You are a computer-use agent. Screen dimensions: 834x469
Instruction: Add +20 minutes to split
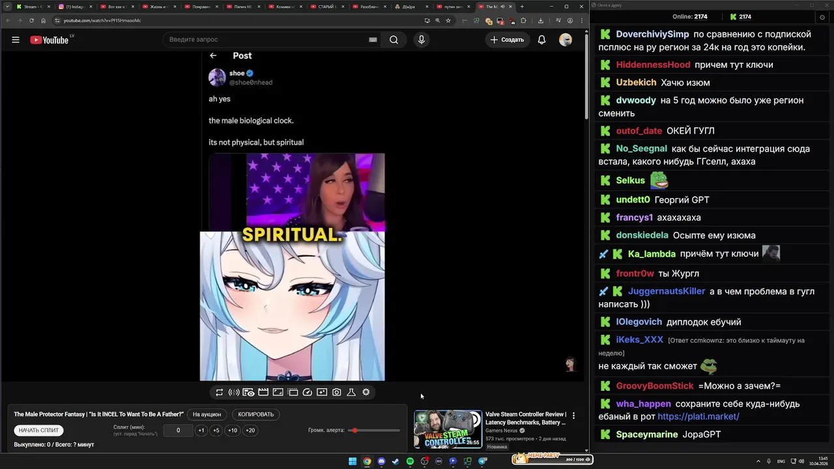pyautogui.click(x=250, y=431)
